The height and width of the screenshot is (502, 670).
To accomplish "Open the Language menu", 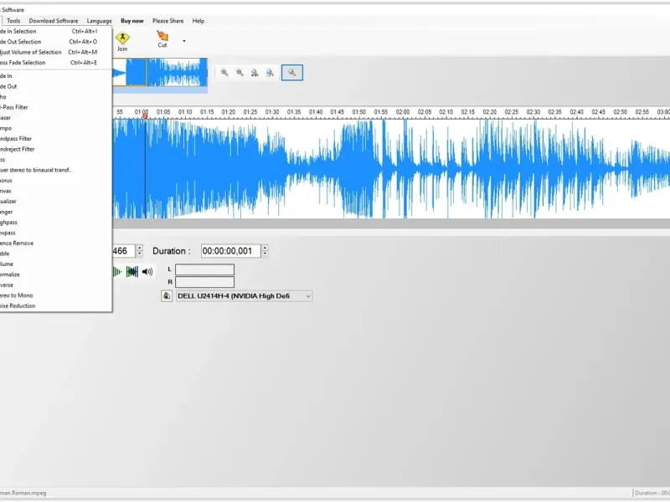I will pos(99,20).
